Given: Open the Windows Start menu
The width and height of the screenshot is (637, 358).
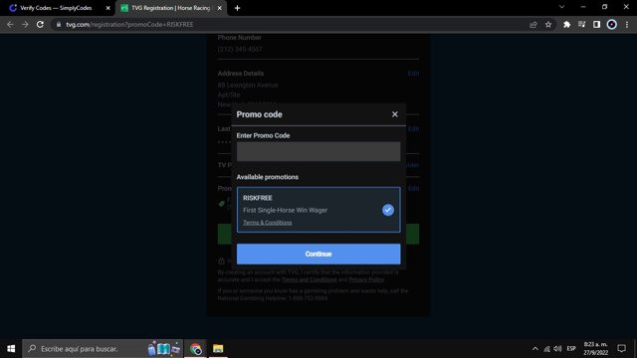Looking at the screenshot, I should pos(11,349).
